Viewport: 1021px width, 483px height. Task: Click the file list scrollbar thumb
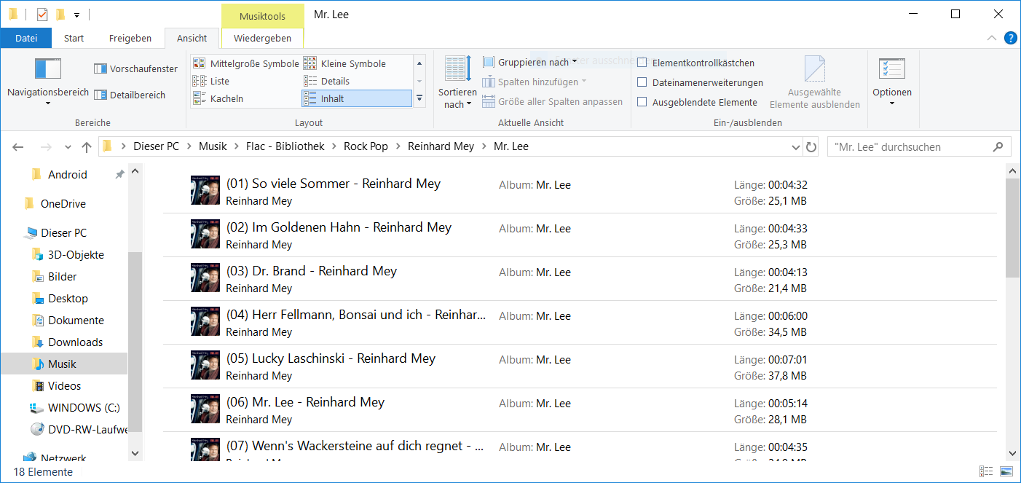tap(1012, 227)
